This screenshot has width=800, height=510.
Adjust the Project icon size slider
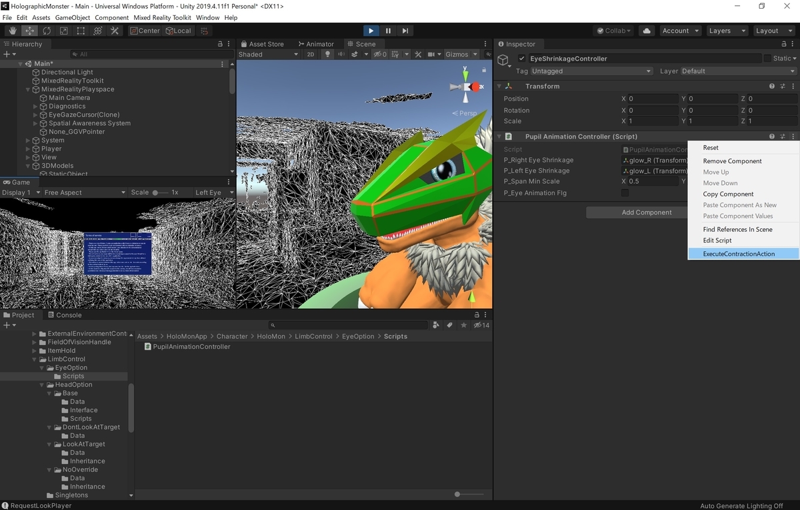(x=469, y=494)
